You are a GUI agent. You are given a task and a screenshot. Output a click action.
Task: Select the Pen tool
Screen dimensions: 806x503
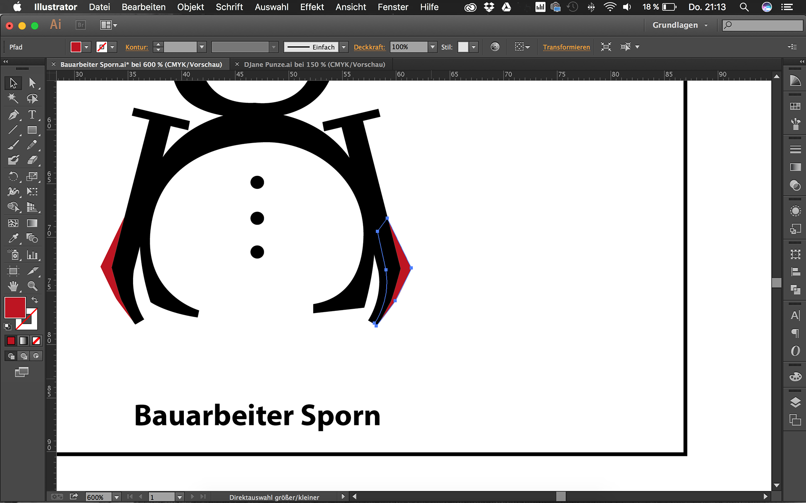[13, 114]
